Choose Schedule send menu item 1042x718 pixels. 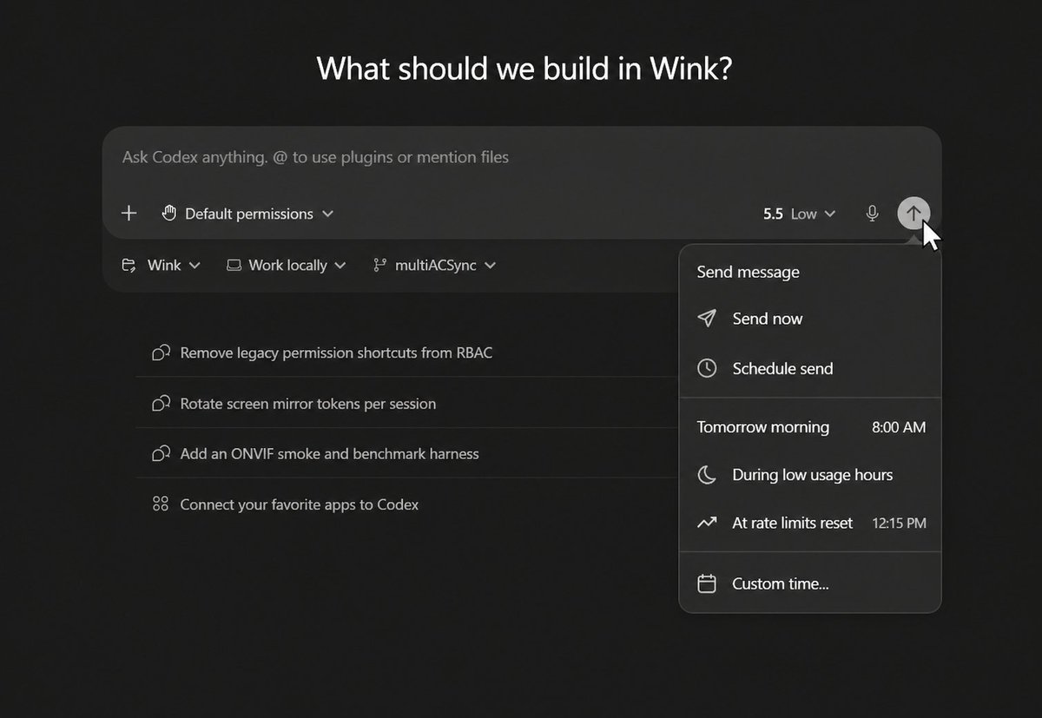pos(810,368)
